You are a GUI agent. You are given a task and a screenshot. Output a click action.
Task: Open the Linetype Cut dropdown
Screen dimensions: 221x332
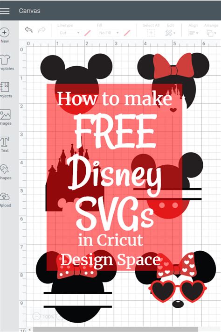tap(69, 33)
